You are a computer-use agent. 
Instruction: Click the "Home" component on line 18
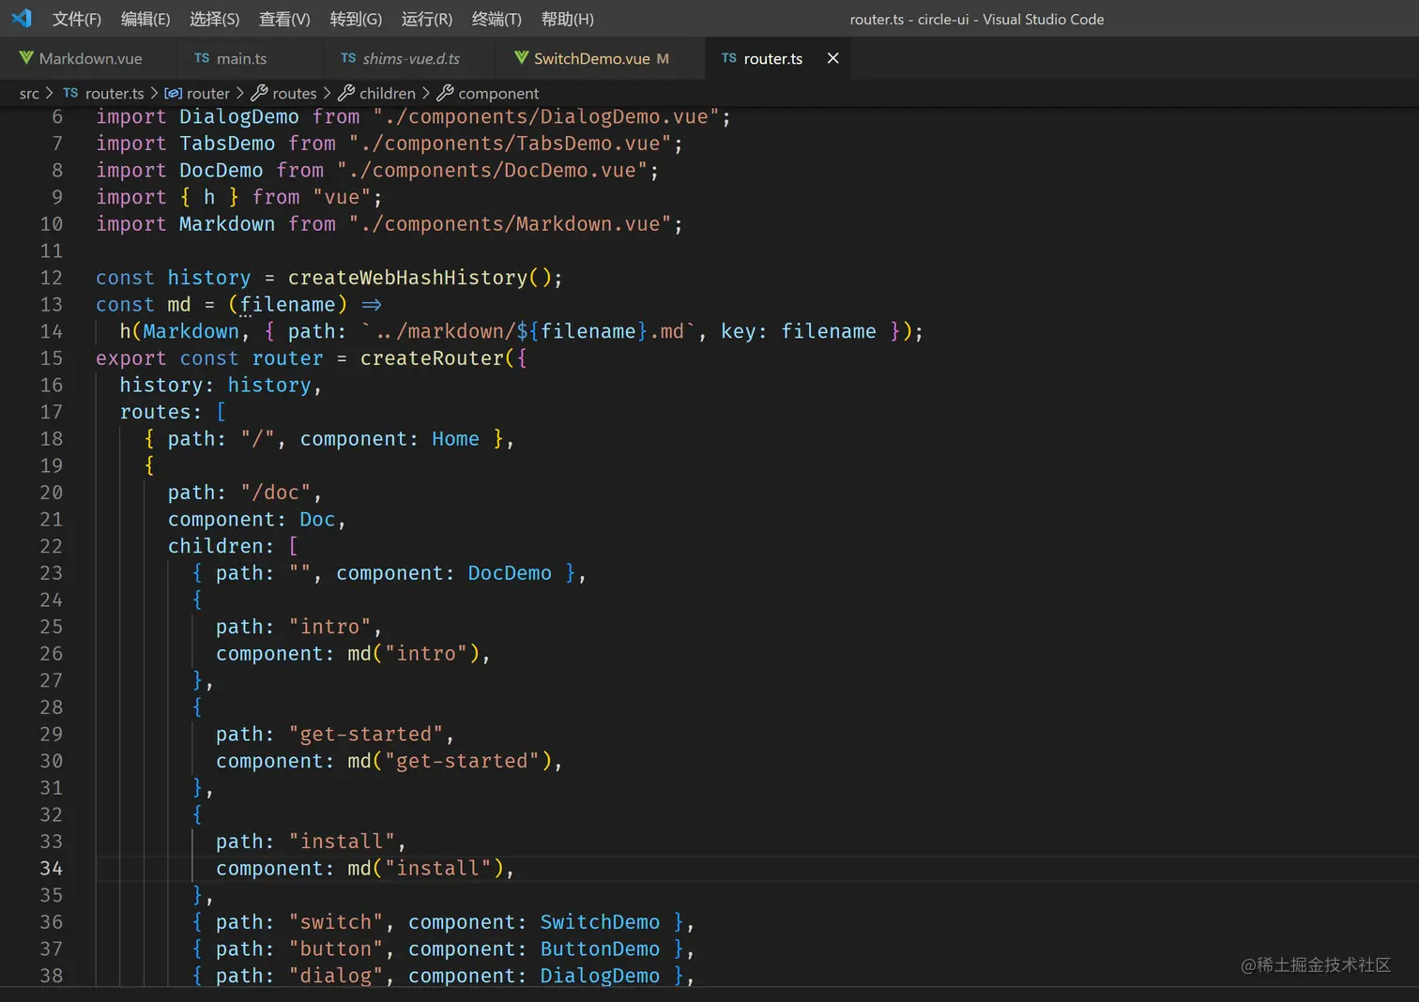(x=456, y=439)
